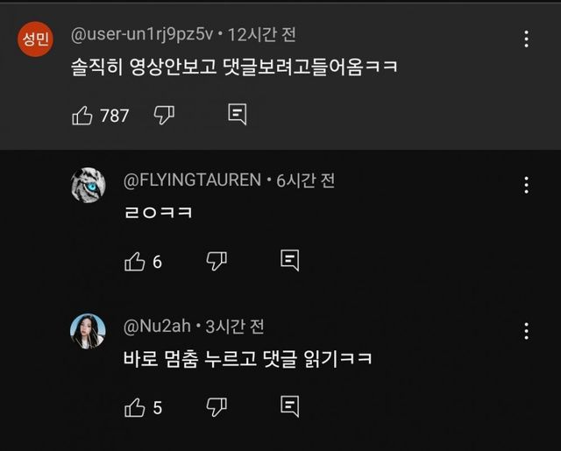Reply to the @FLYINGTAUREN comment

pos(289,260)
